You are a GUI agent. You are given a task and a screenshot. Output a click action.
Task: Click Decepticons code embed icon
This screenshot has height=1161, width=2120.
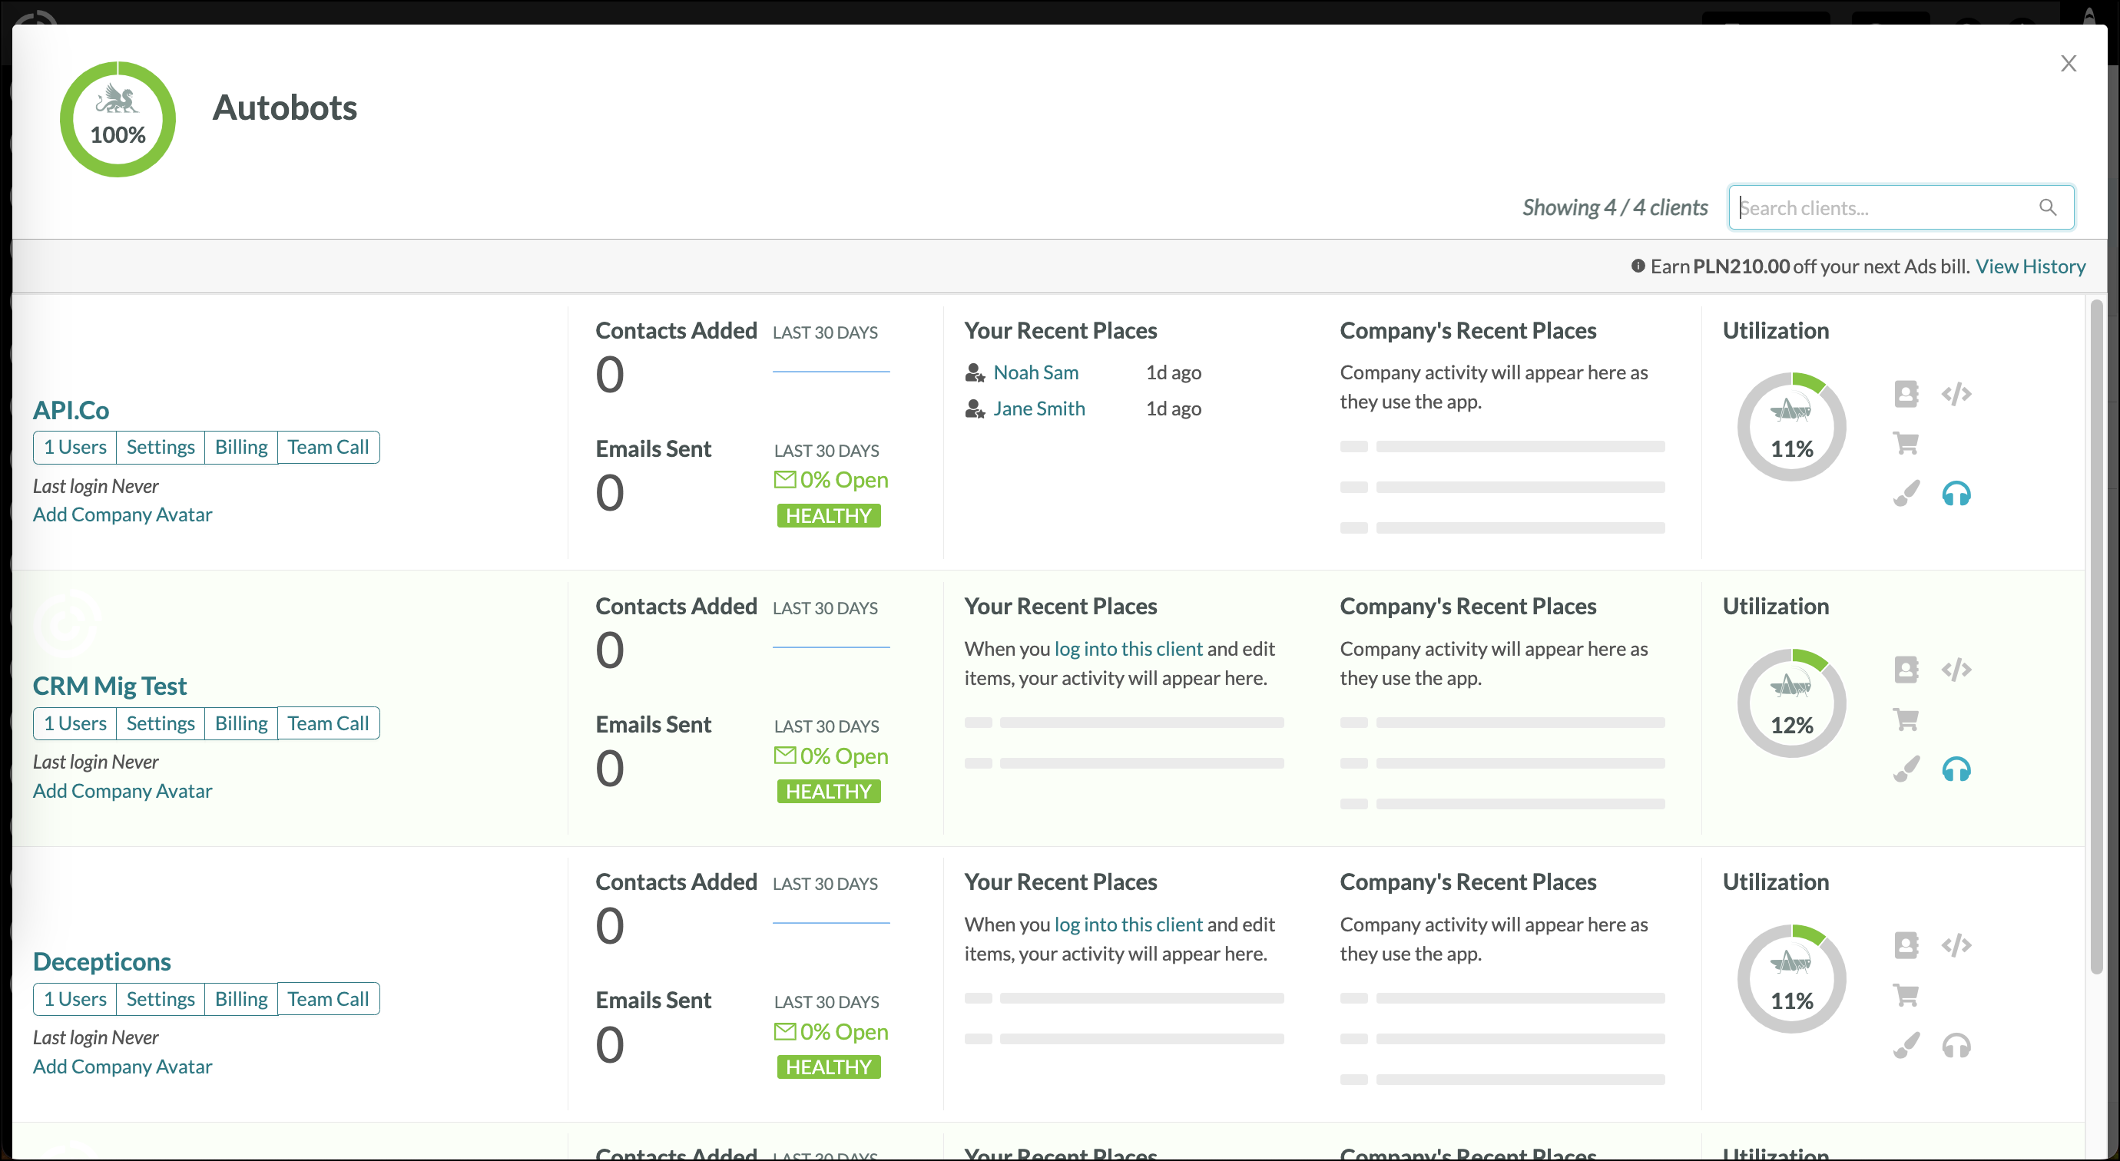tap(1956, 945)
